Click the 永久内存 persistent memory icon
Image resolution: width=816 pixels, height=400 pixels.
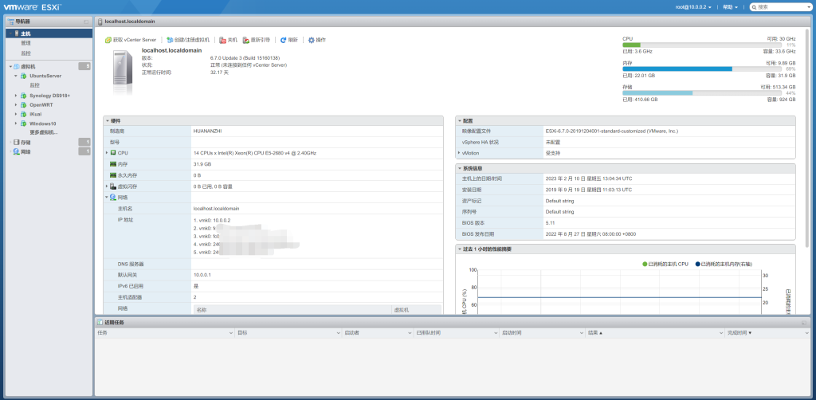(113, 175)
